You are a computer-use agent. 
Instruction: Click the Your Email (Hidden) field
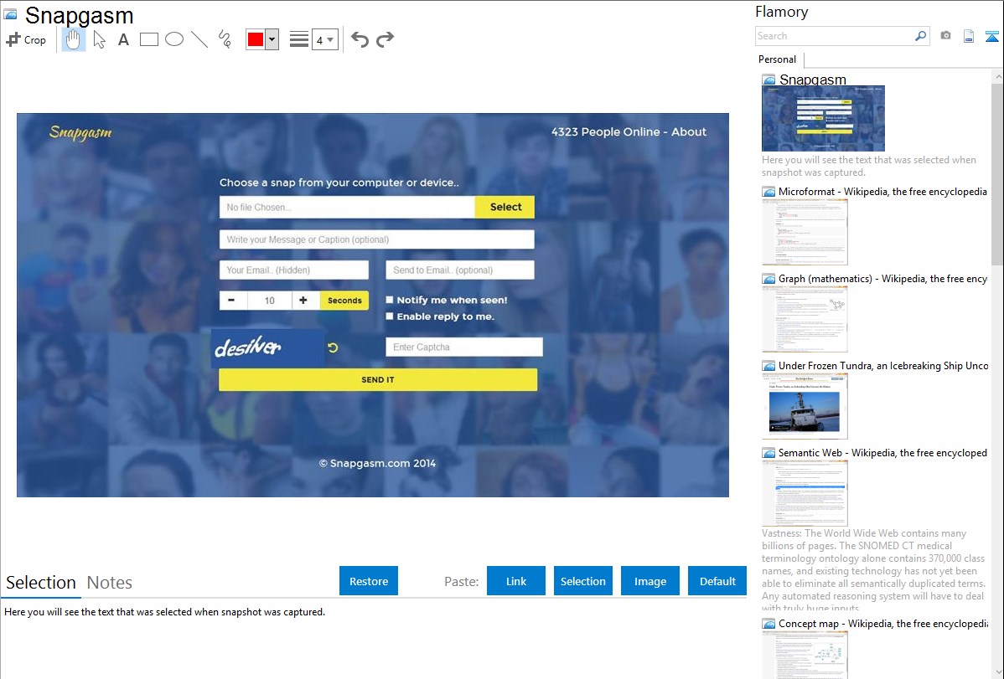pyautogui.click(x=294, y=270)
